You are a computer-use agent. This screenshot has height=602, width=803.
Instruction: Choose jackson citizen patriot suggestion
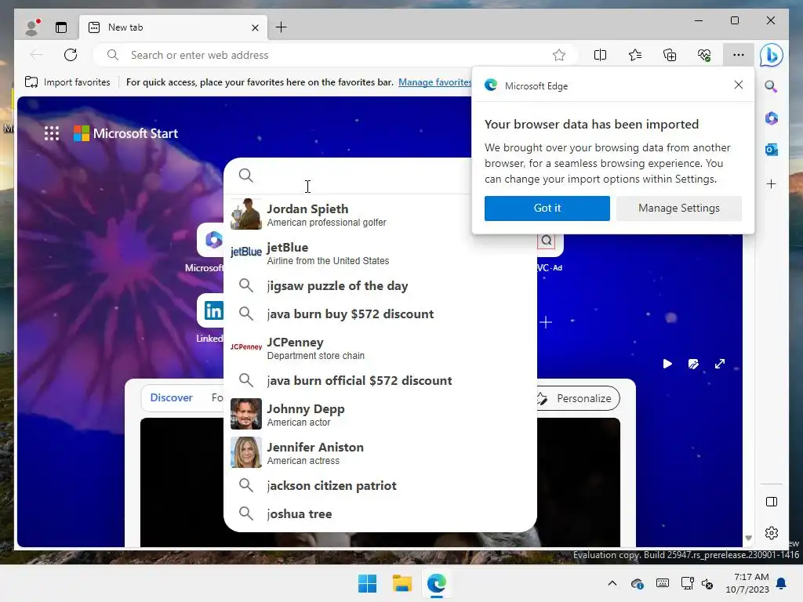380,485
